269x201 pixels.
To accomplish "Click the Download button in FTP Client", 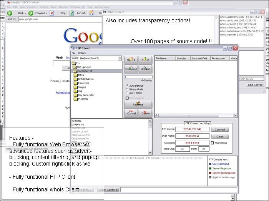I will (131, 69).
